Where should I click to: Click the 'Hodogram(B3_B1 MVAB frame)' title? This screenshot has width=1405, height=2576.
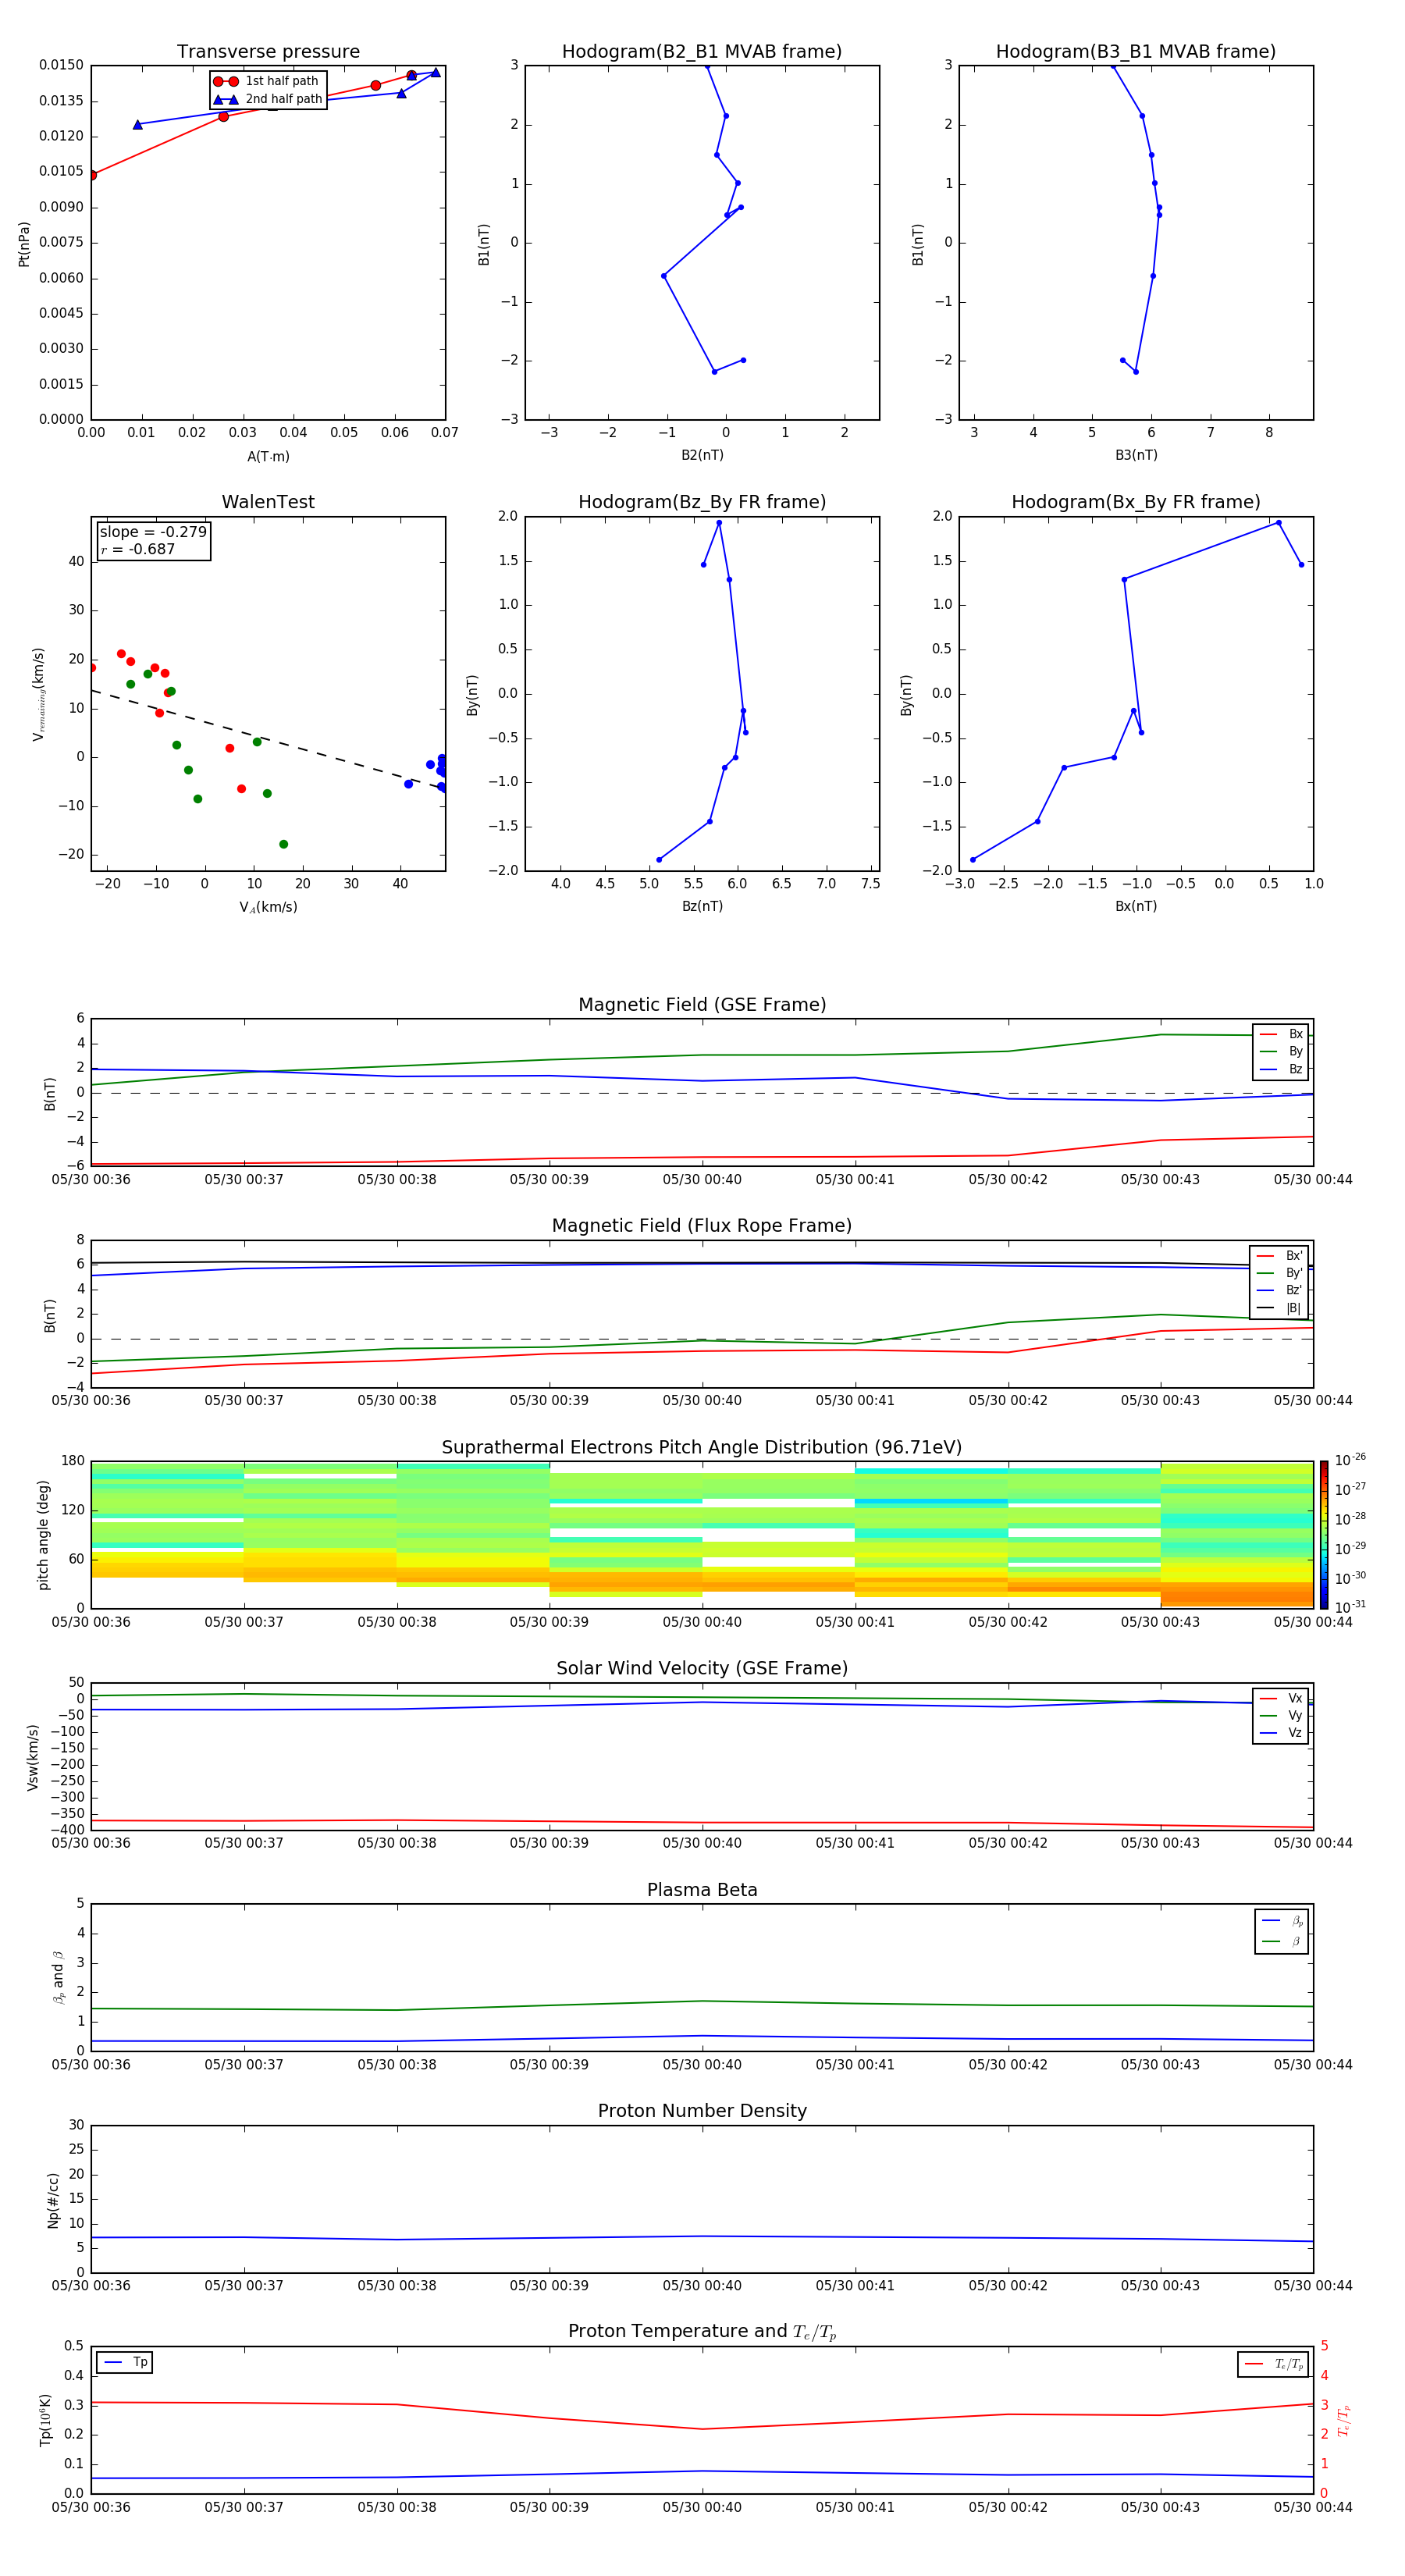coord(1136,52)
